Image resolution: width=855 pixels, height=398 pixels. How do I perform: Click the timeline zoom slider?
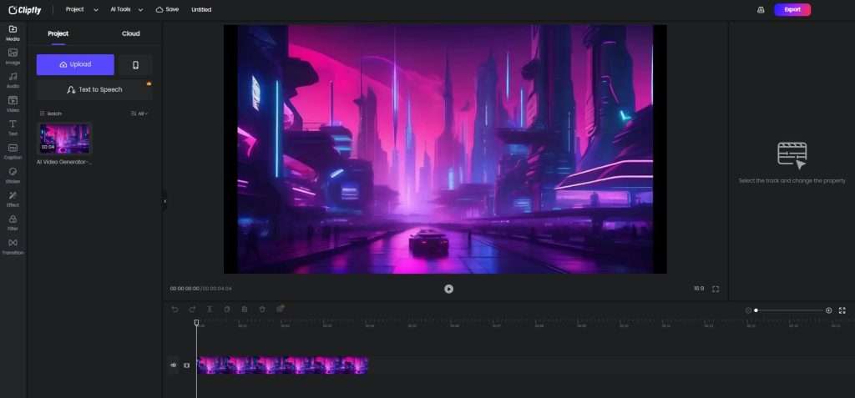coord(788,310)
